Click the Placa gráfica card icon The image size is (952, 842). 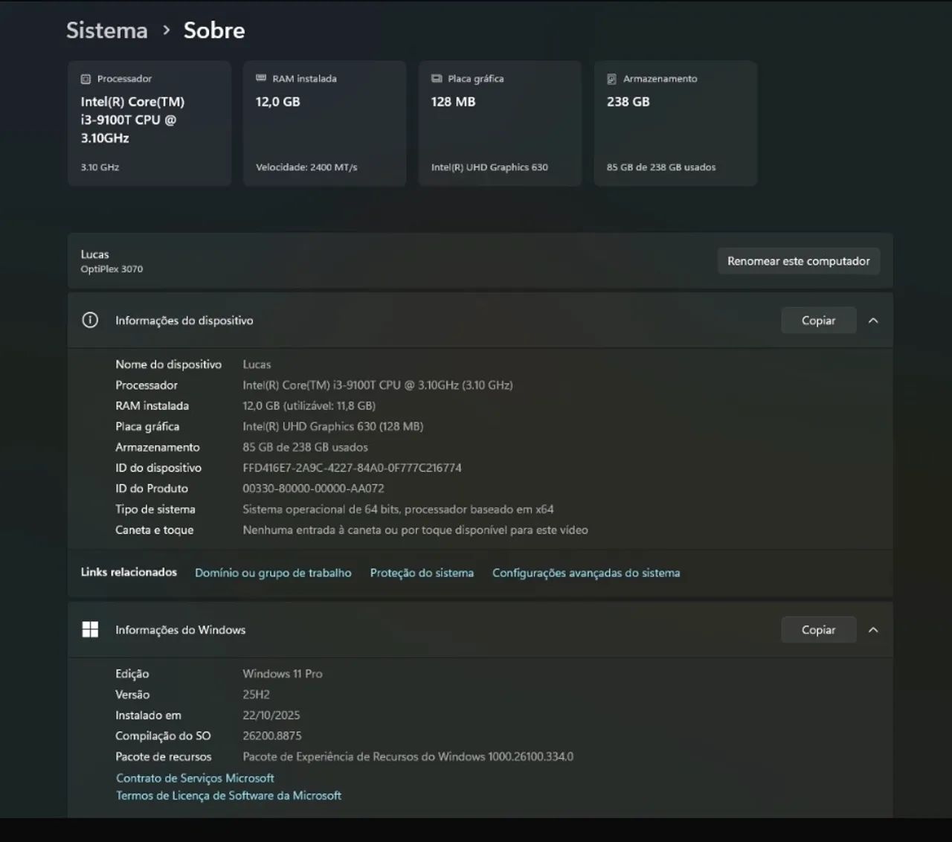coord(437,79)
